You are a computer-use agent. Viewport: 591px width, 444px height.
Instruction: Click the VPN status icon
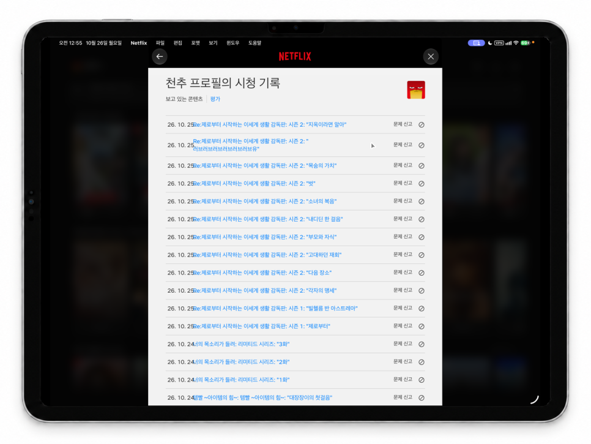point(499,43)
